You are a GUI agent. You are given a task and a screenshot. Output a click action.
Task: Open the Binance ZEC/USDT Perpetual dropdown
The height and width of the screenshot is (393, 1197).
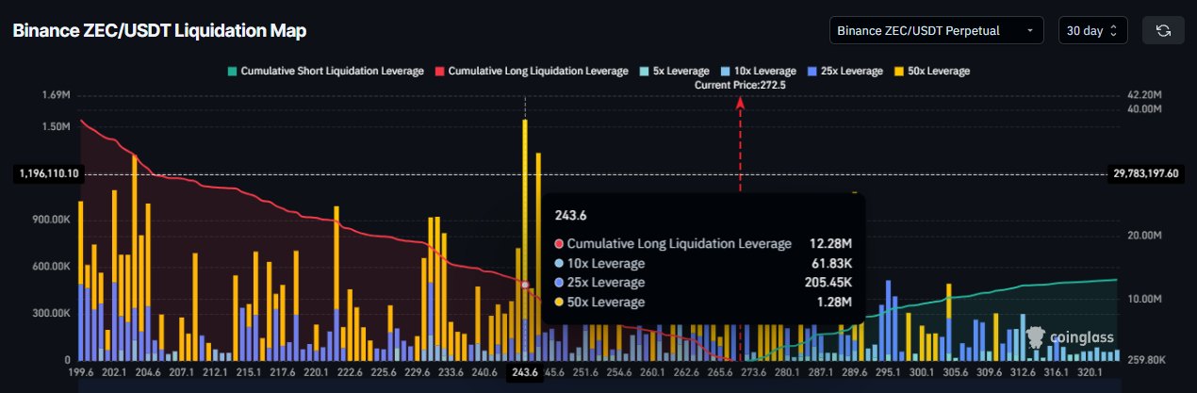[937, 30]
